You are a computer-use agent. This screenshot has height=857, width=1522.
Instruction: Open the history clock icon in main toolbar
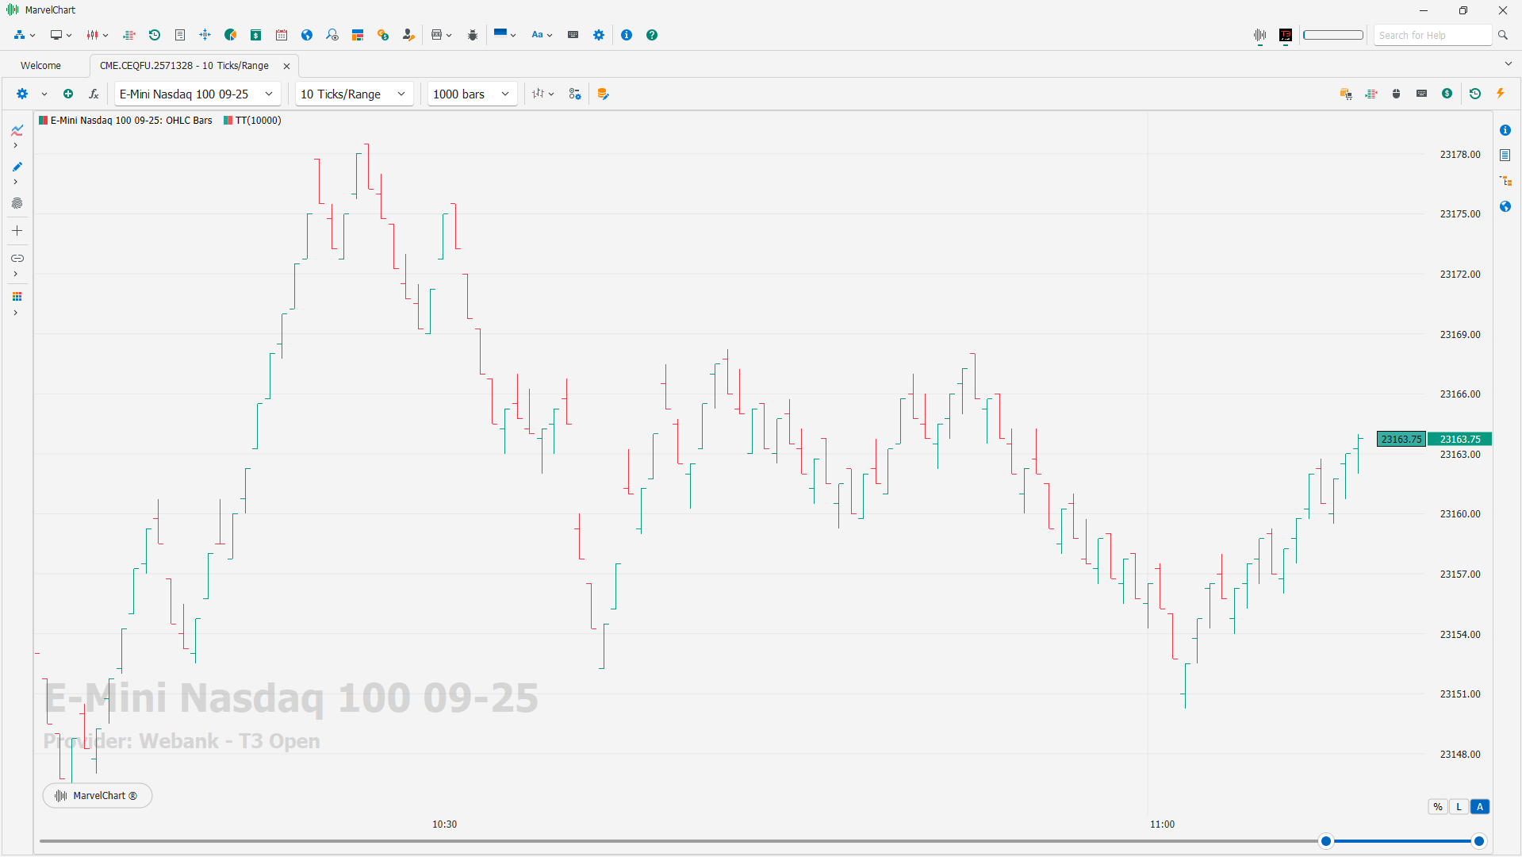coord(155,35)
